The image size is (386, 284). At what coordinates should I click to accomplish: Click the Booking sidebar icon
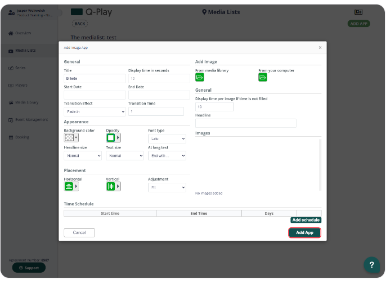coord(11,137)
